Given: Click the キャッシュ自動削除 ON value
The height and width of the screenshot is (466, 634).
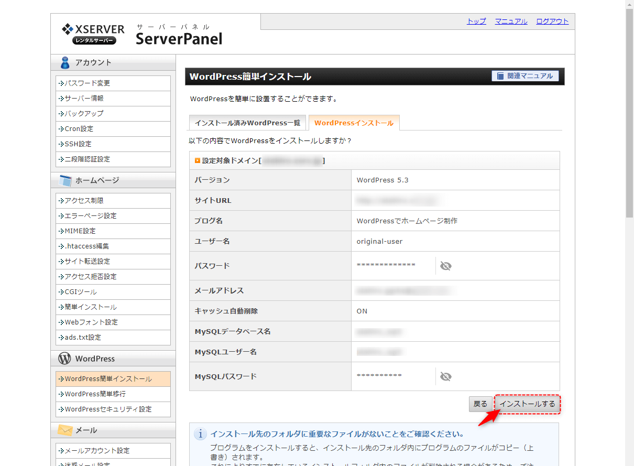Looking at the screenshot, I should [x=362, y=311].
